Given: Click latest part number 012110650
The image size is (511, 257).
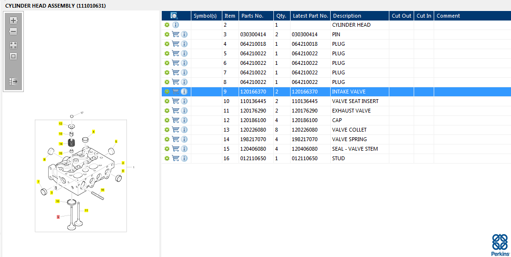Looking at the screenshot, I should [305, 158].
